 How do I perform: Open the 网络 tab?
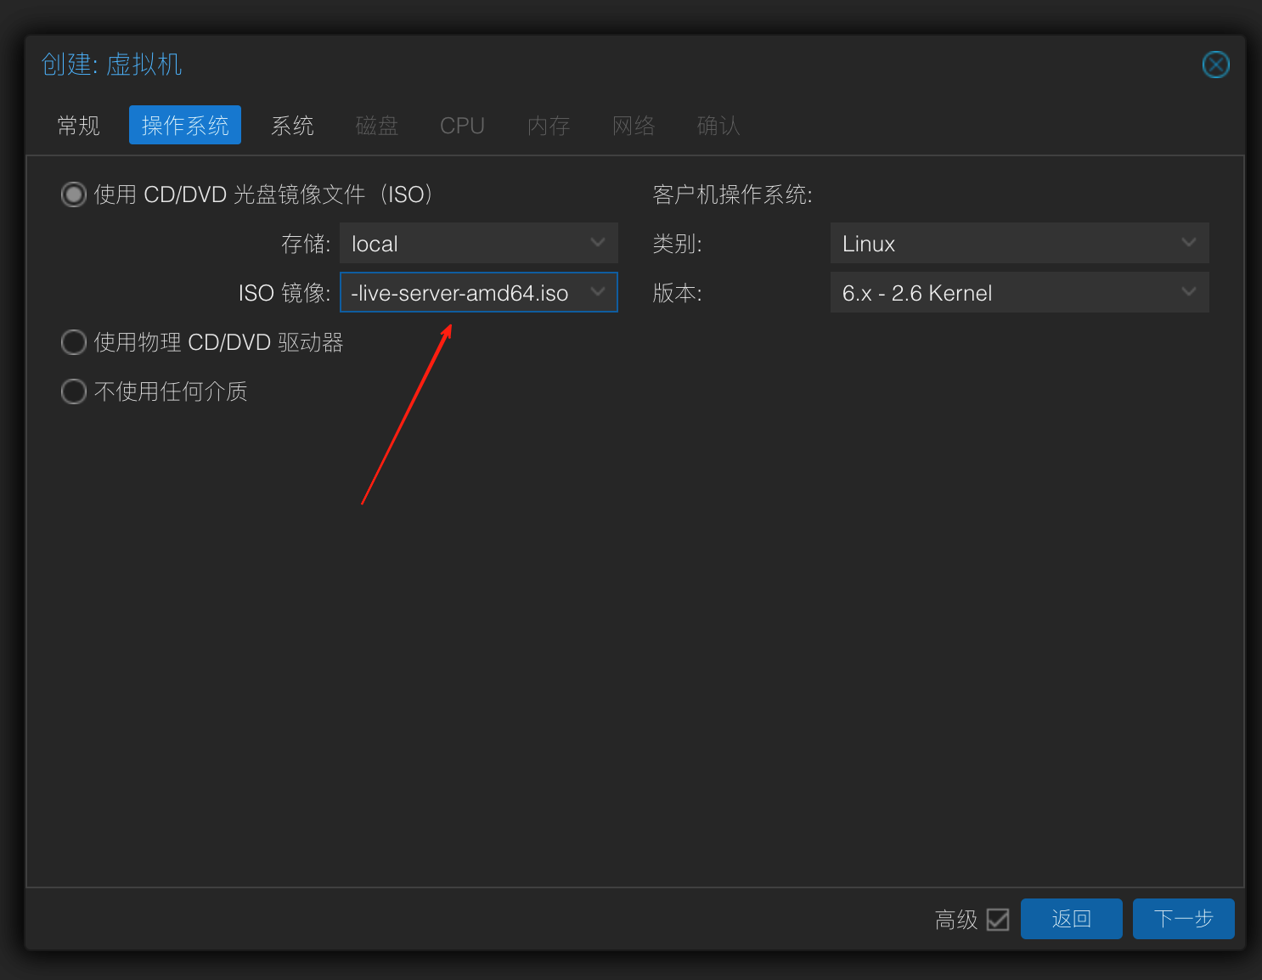634,126
